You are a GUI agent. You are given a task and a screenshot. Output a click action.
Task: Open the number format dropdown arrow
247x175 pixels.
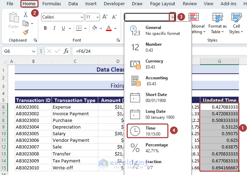click(173, 17)
